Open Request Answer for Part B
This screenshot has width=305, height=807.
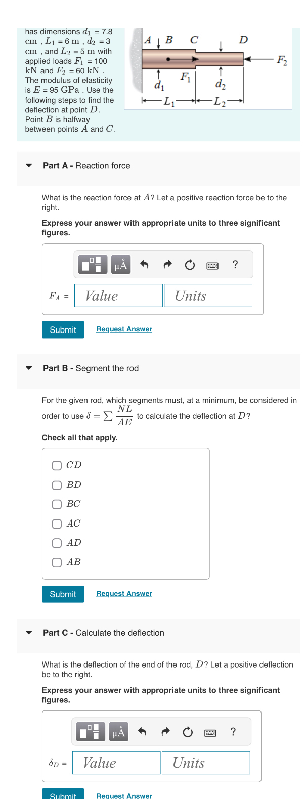point(124,593)
